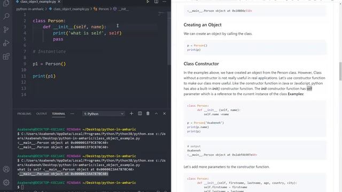Click line number 9 in gutter
342x192 pixels.
25,64
